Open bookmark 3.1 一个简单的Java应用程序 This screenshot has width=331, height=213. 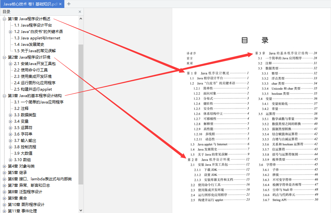coord(39,102)
